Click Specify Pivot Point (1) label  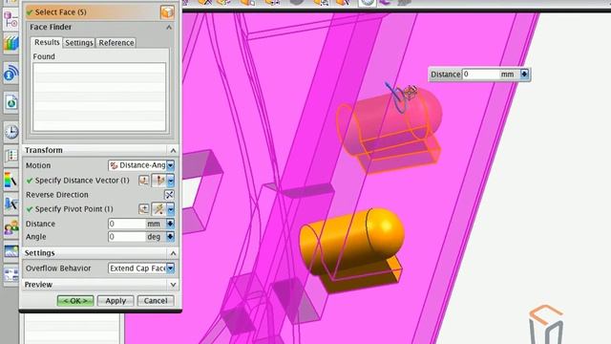pos(74,209)
